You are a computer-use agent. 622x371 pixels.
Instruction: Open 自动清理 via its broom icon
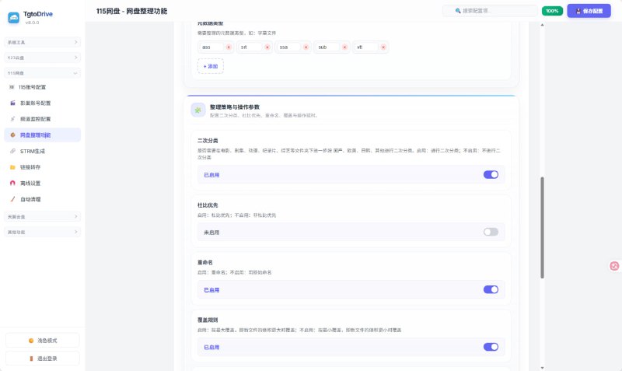coord(12,199)
